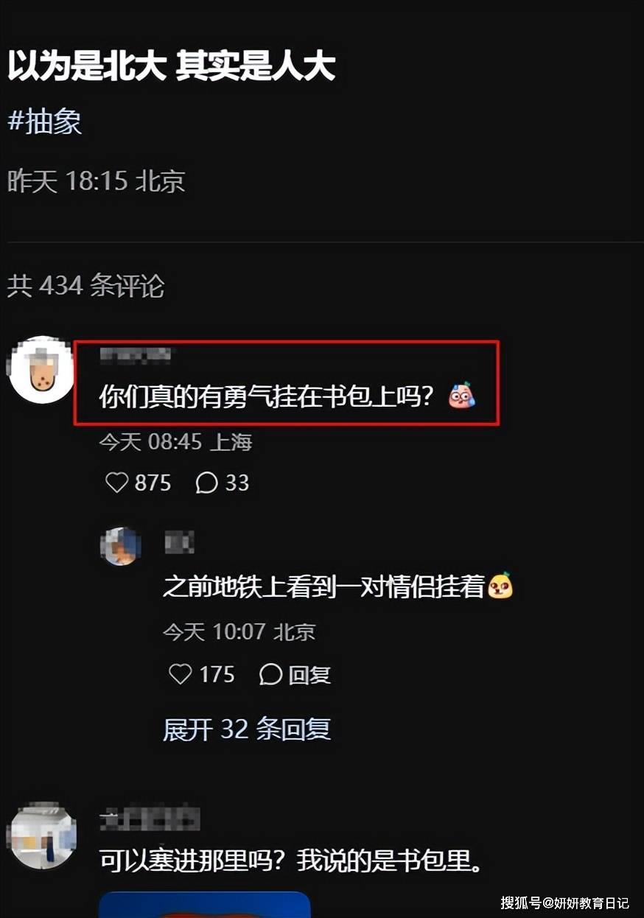
Task: Open the bubble tea avatar profile
Action: pyautogui.click(x=41, y=370)
